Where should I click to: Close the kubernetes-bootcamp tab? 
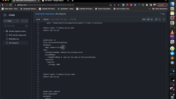(x=39, y=1)
